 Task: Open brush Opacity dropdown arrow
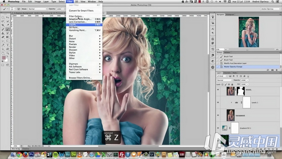(x=63, y=9)
